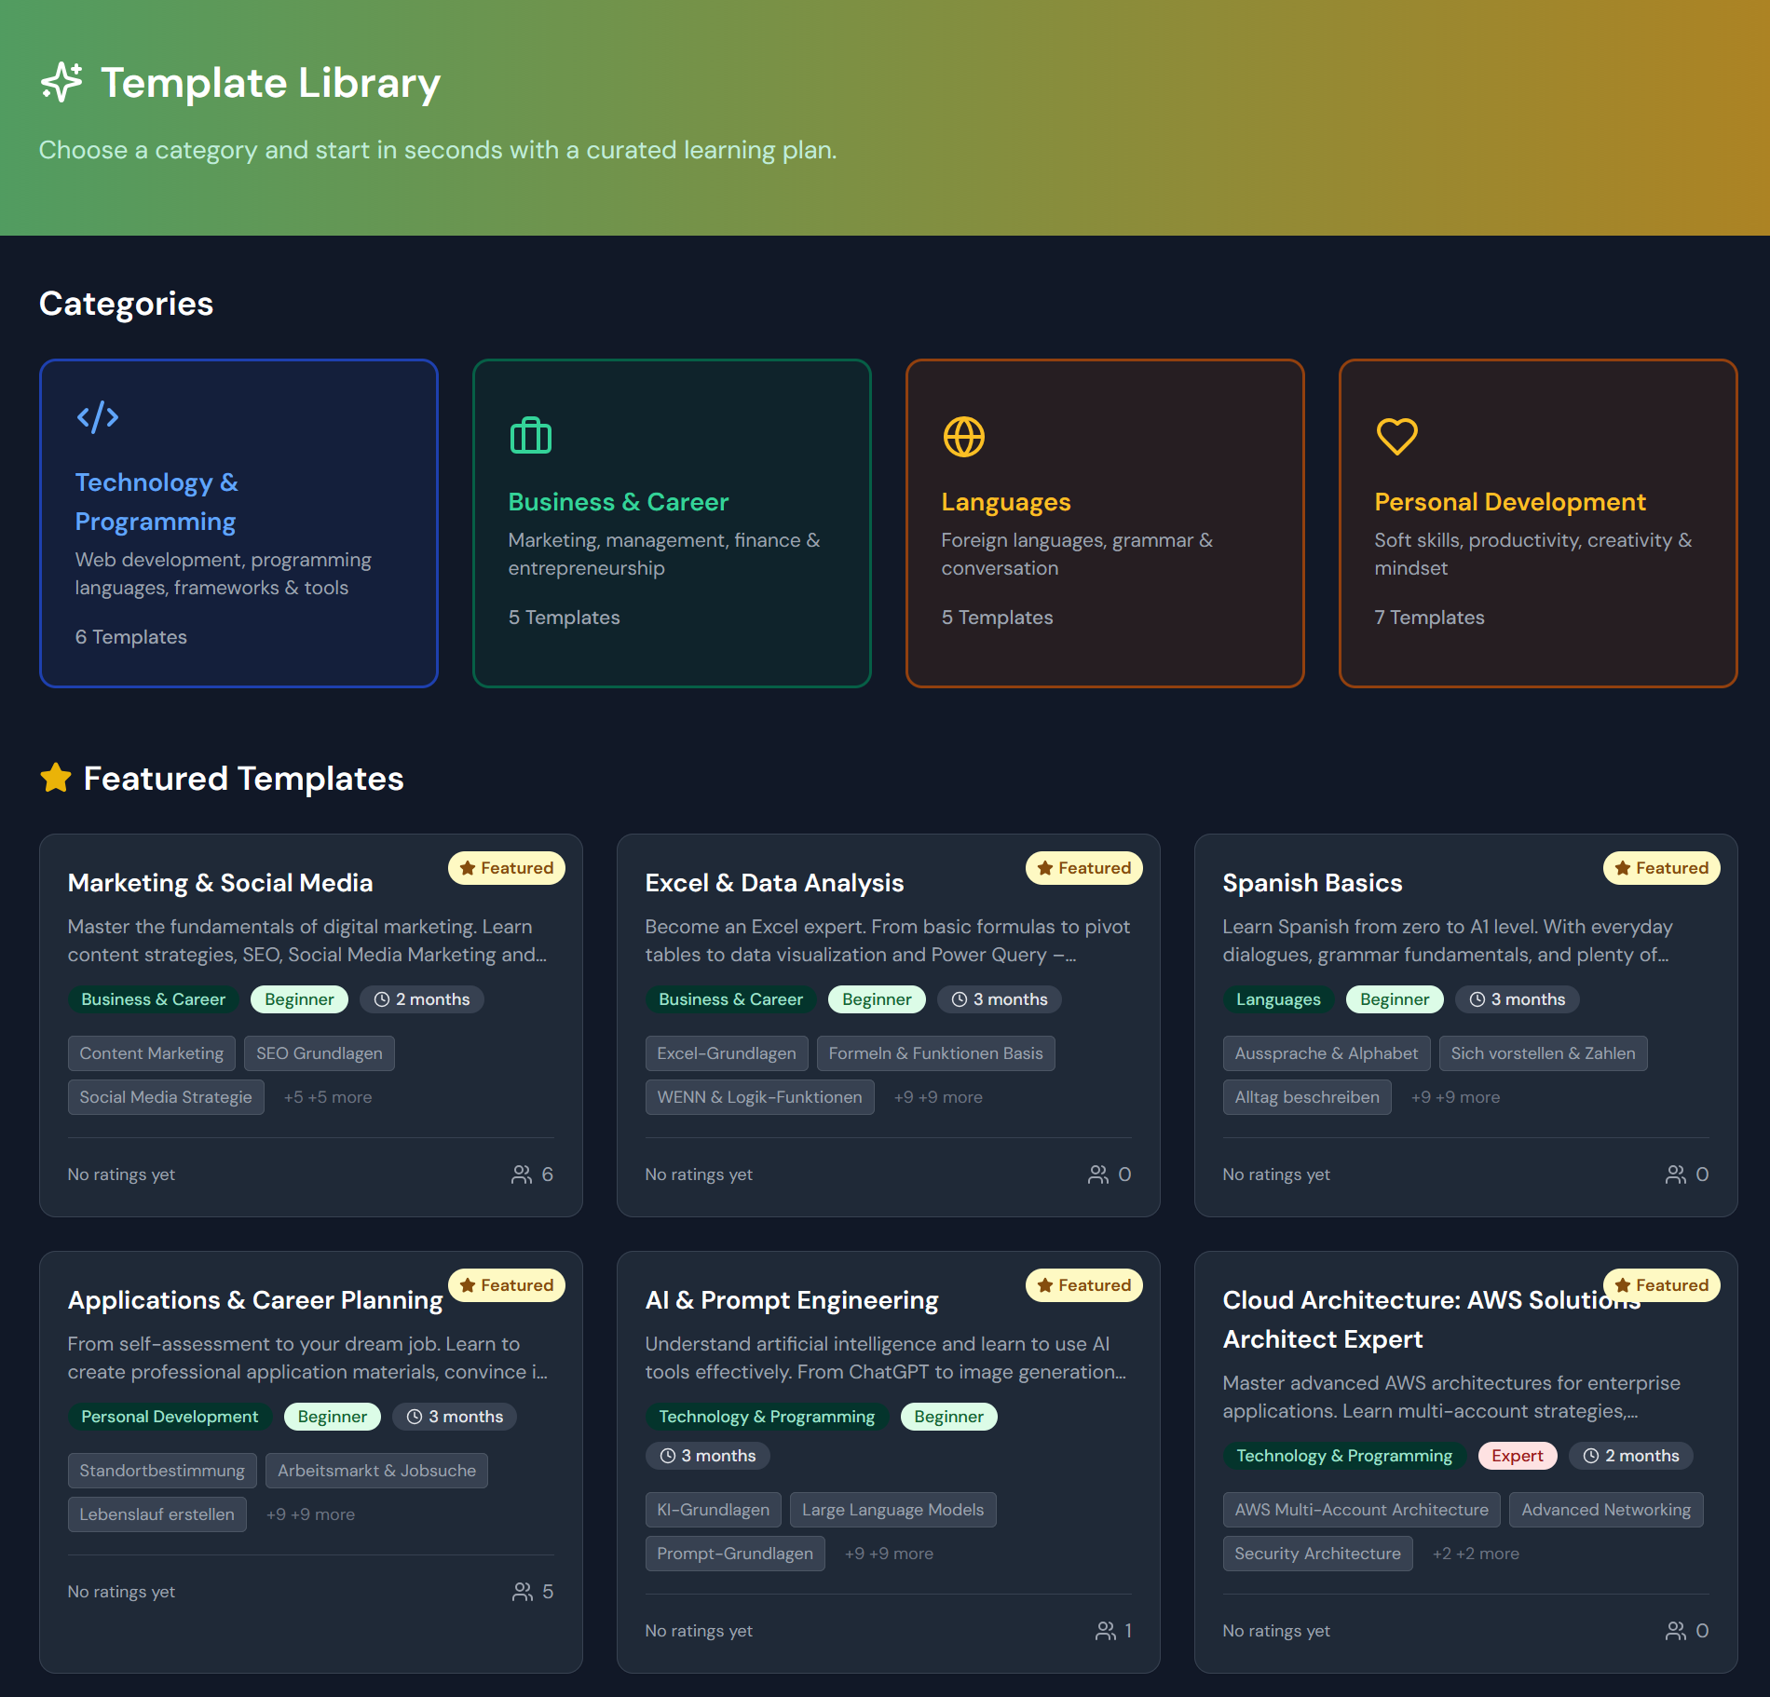Click the users icon on Spanish Basics card
Screen dimensions: 1770x1697
tap(1676, 1174)
